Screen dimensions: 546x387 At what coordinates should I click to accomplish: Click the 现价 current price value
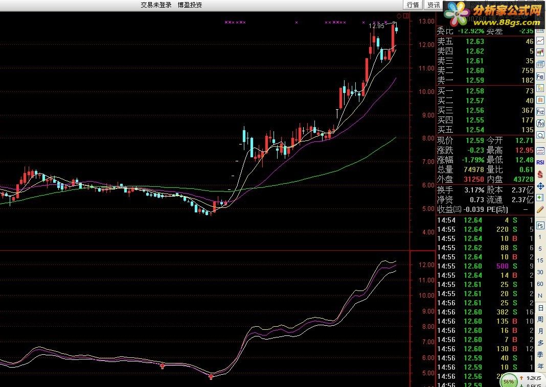[x=474, y=140]
